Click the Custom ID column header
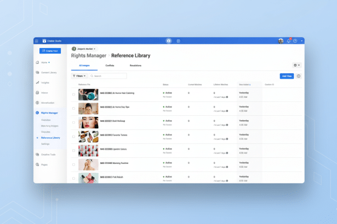337x224 pixels. point(269,85)
